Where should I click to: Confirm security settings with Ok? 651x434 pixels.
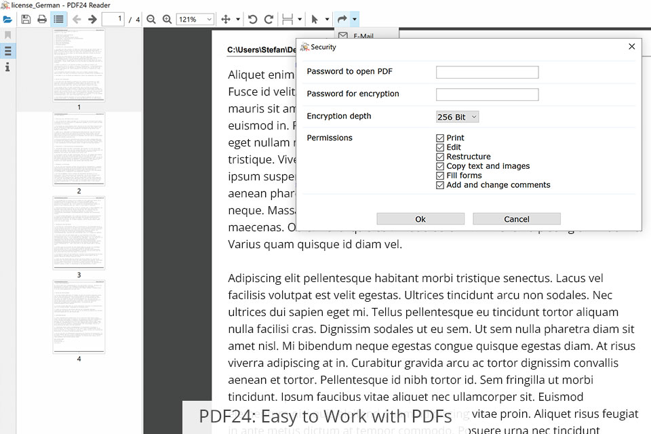point(420,219)
